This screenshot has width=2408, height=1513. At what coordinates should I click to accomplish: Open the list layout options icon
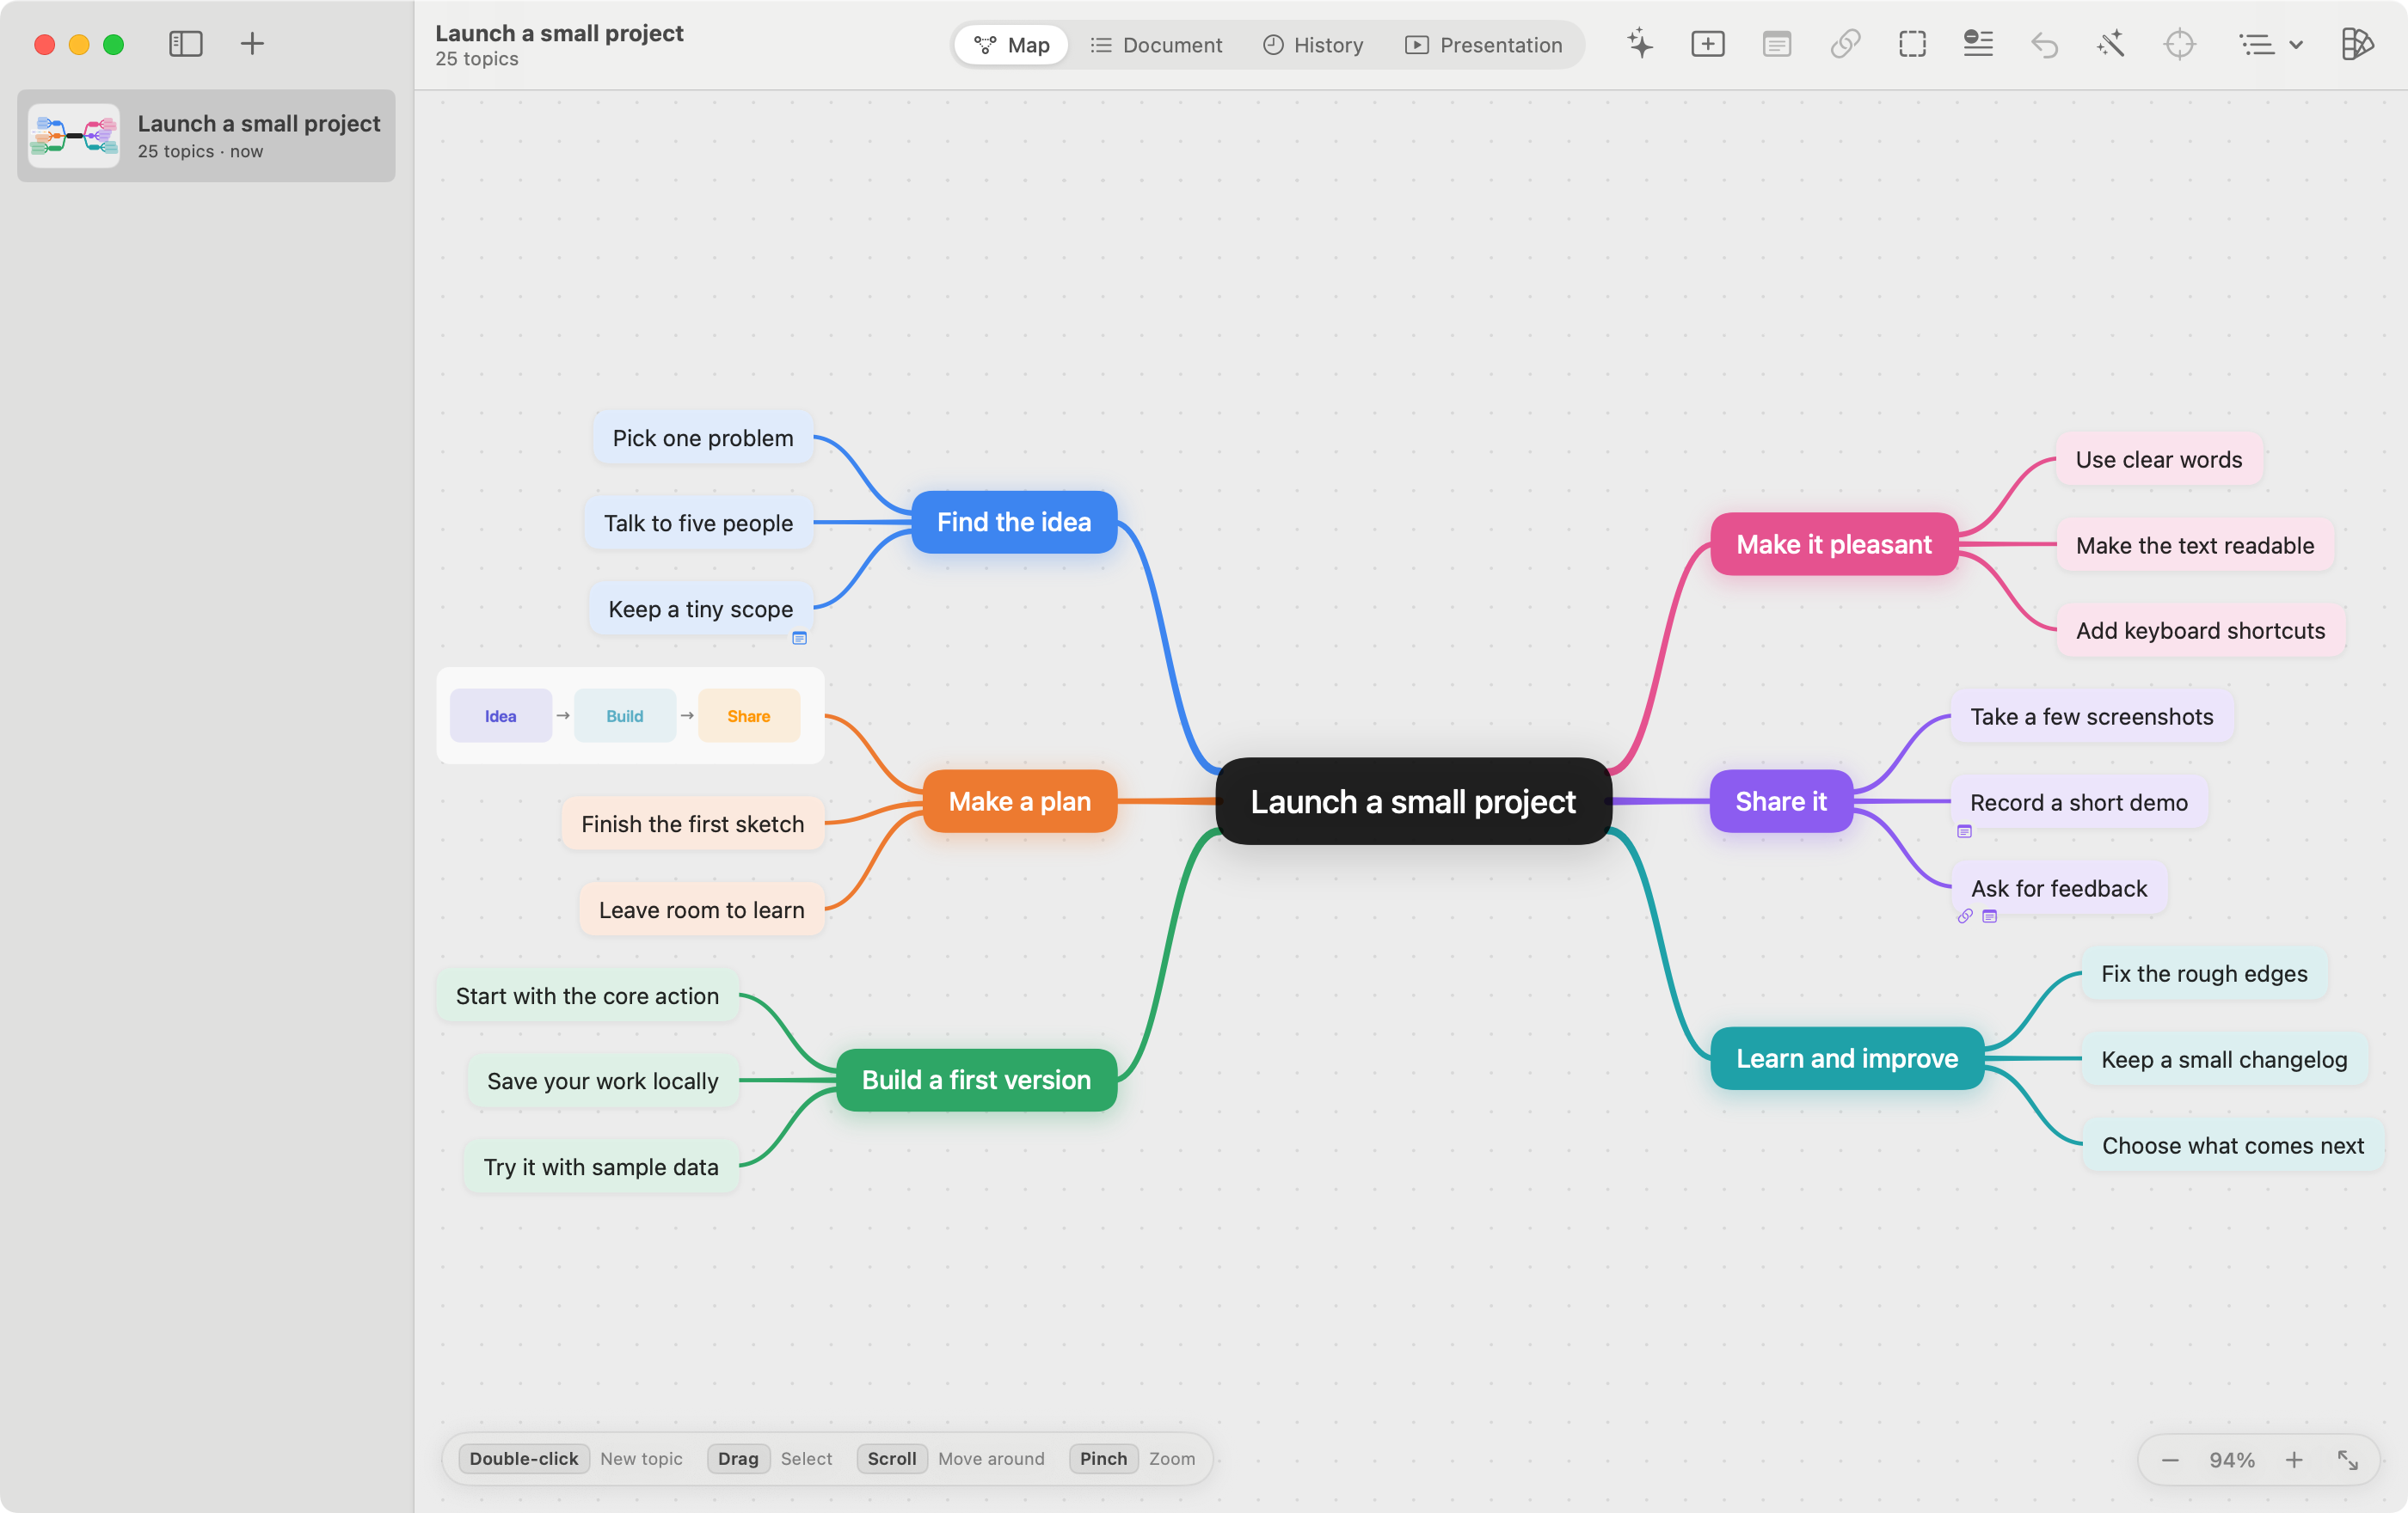pyautogui.click(x=2256, y=44)
